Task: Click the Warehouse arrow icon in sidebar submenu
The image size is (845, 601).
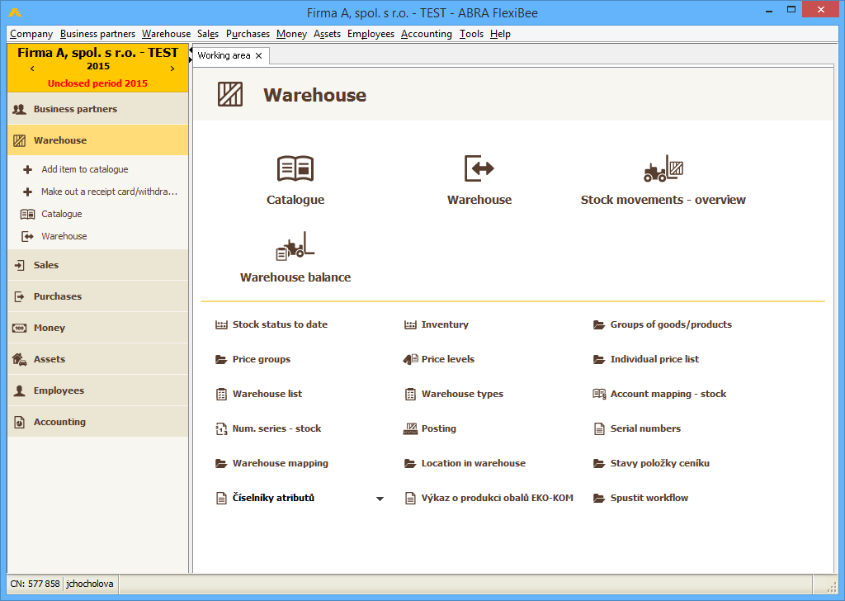Action: [x=27, y=236]
